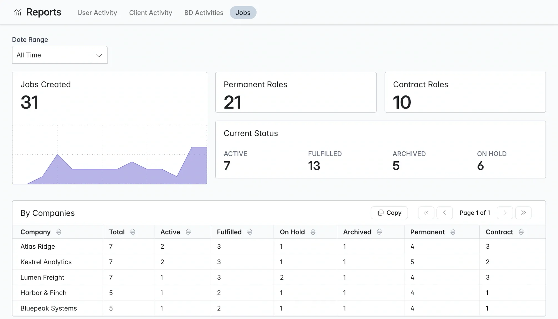This screenshot has width=558, height=319.
Task: Open the BD Activities tab
Action: [x=204, y=13]
